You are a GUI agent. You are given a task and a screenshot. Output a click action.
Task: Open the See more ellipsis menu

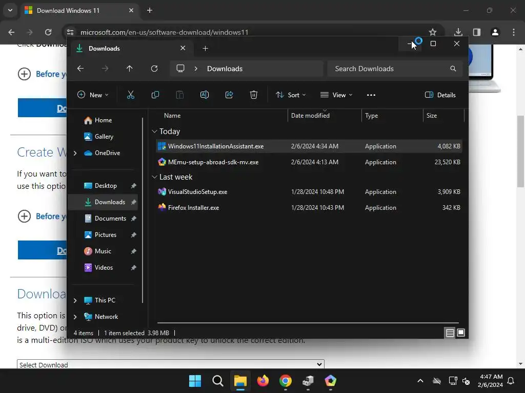(371, 95)
